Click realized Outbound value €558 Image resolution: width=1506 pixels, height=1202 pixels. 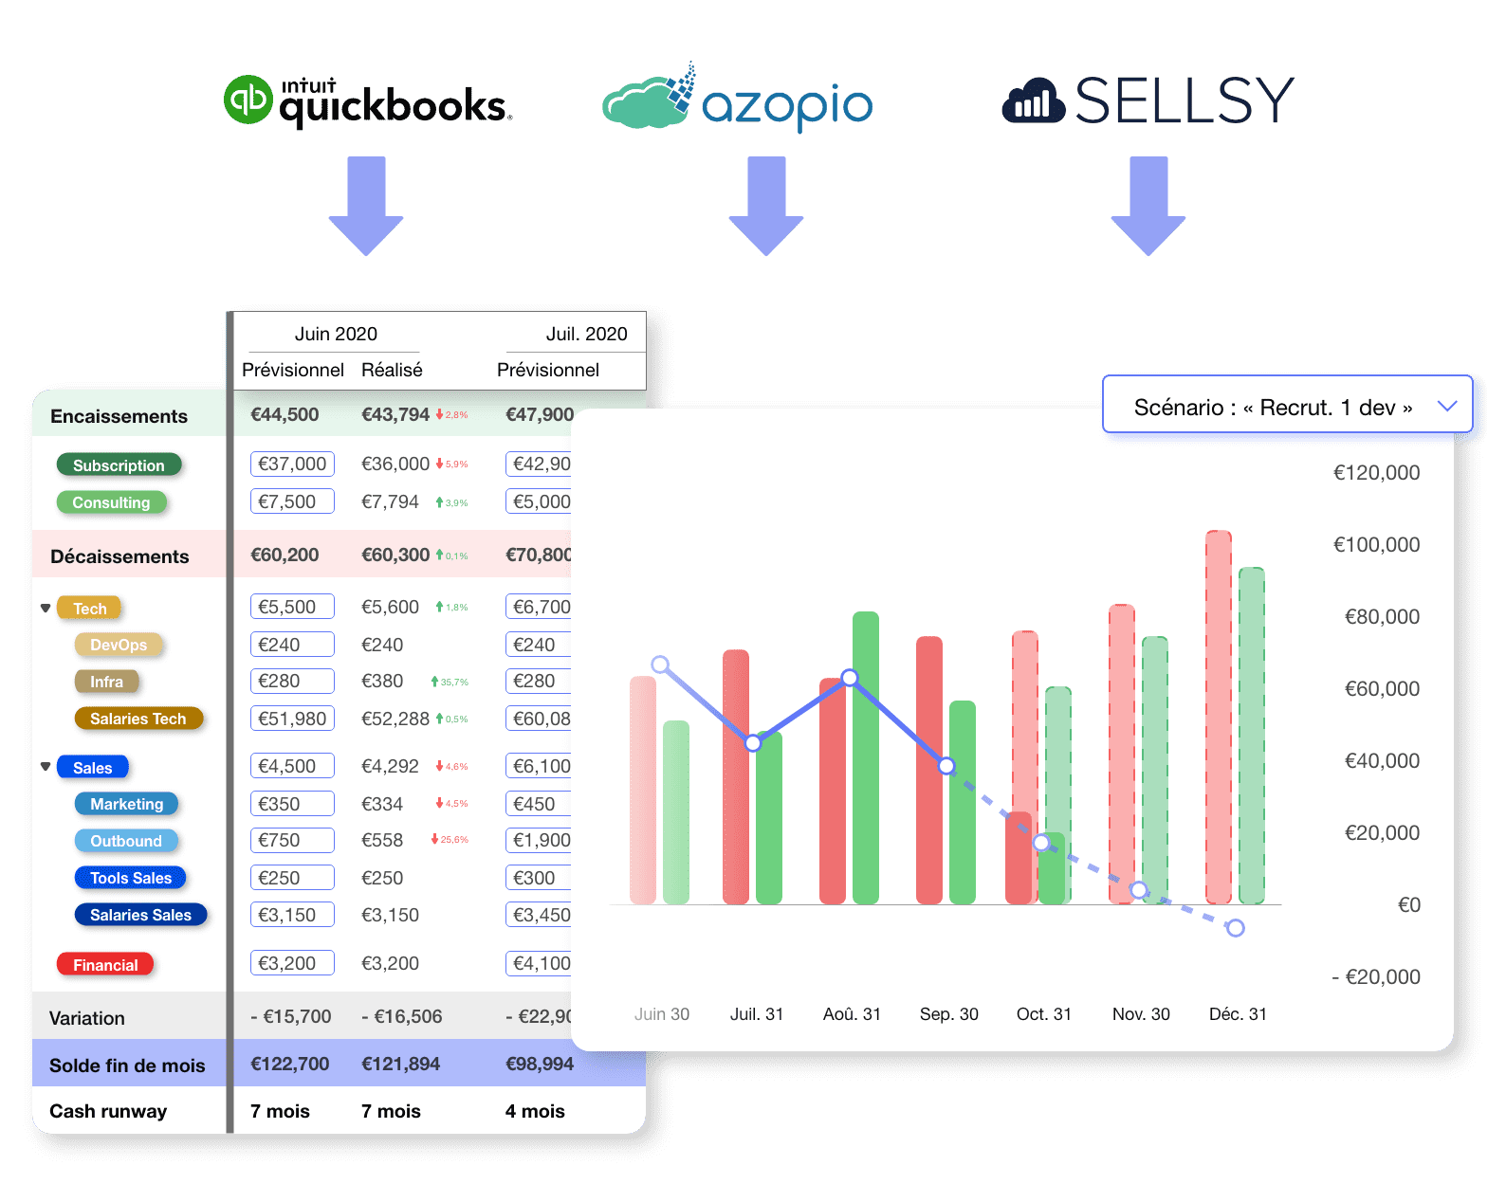point(382,840)
